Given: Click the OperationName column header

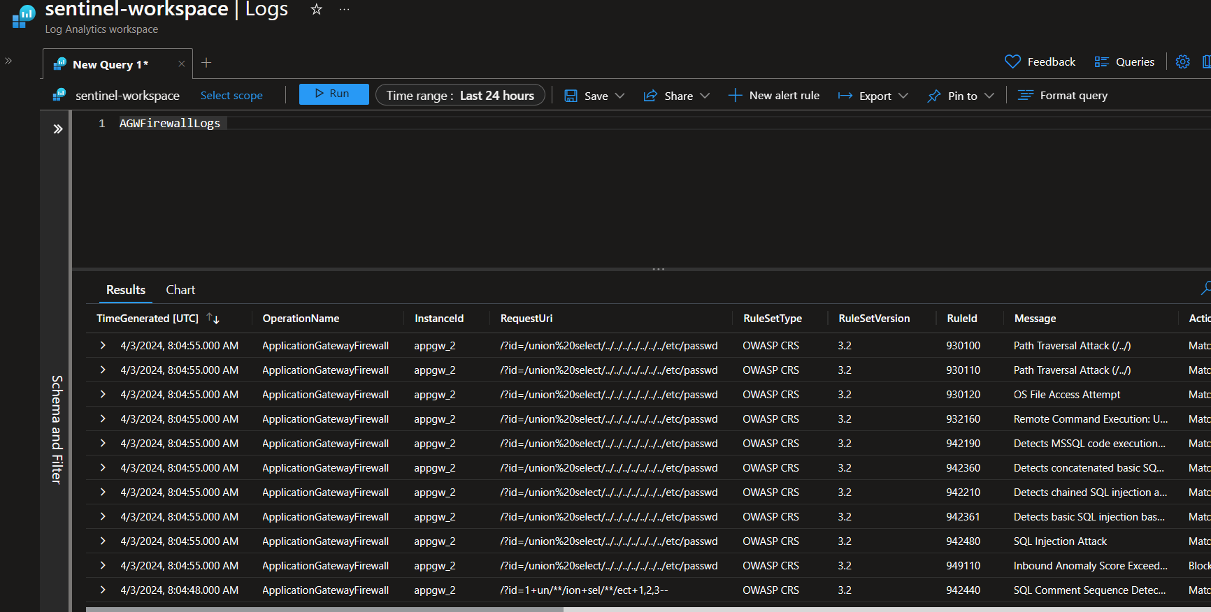Looking at the screenshot, I should [301, 318].
